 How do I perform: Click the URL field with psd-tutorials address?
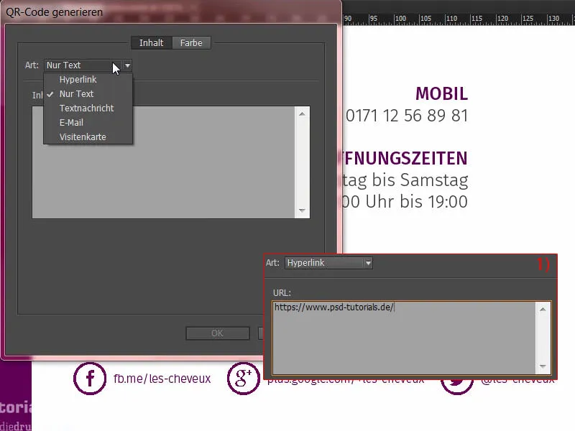click(x=403, y=338)
